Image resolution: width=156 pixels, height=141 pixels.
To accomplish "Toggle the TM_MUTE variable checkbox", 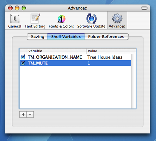I will [23, 63].
